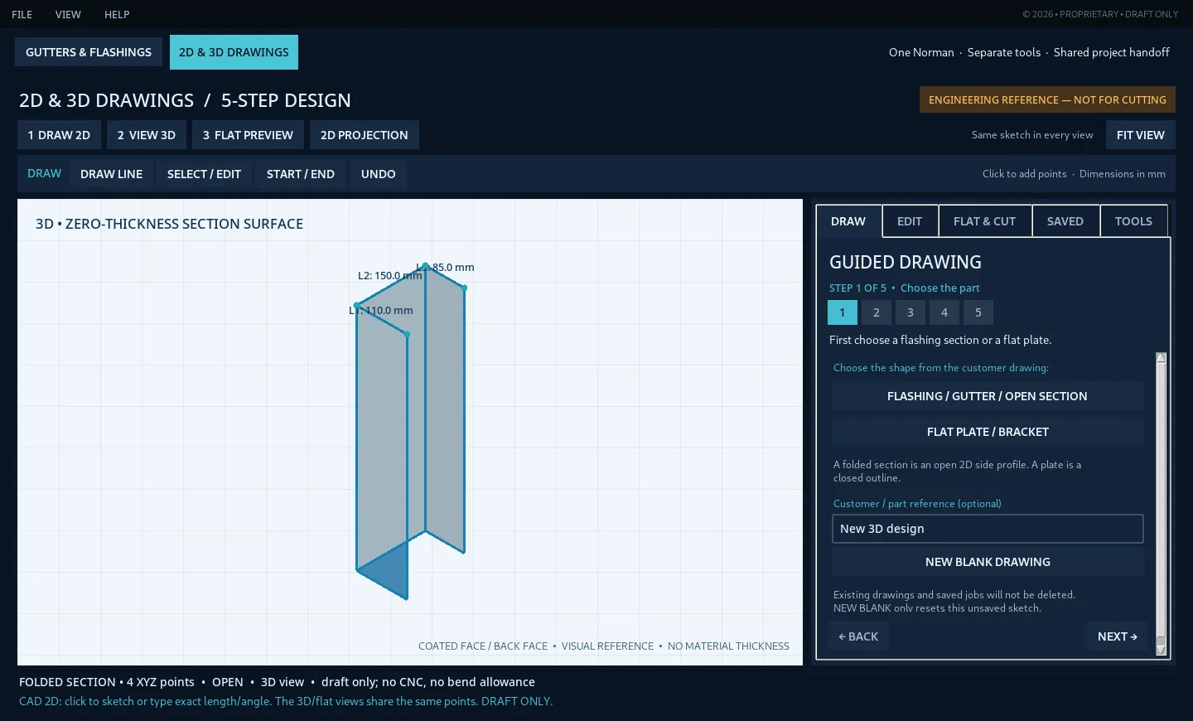Choose Flashing / Gutter / Open Section shape
Image resolution: width=1193 pixels, height=721 pixels.
click(x=988, y=396)
